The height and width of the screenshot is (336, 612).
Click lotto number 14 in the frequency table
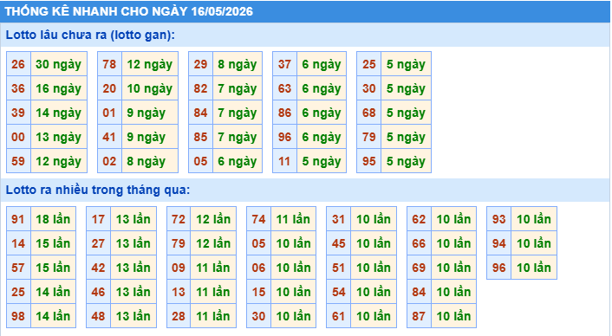click(x=18, y=243)
